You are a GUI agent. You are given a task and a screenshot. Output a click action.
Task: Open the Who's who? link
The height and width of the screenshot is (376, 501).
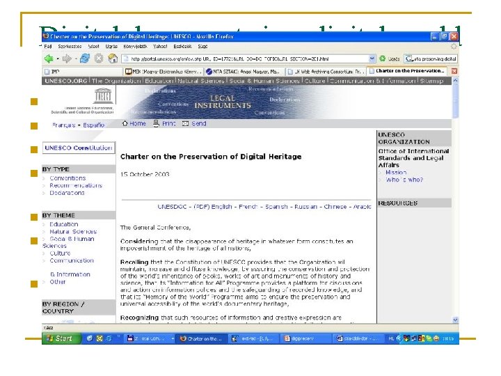[404, 180]
